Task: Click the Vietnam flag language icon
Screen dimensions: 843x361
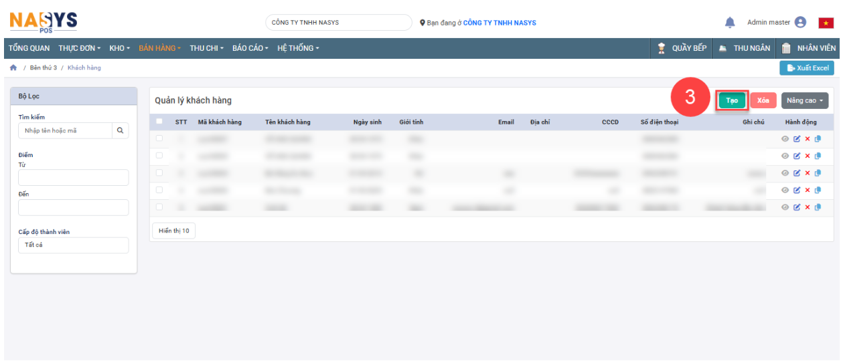Action: pyautogui.click(x=826, y=23)
